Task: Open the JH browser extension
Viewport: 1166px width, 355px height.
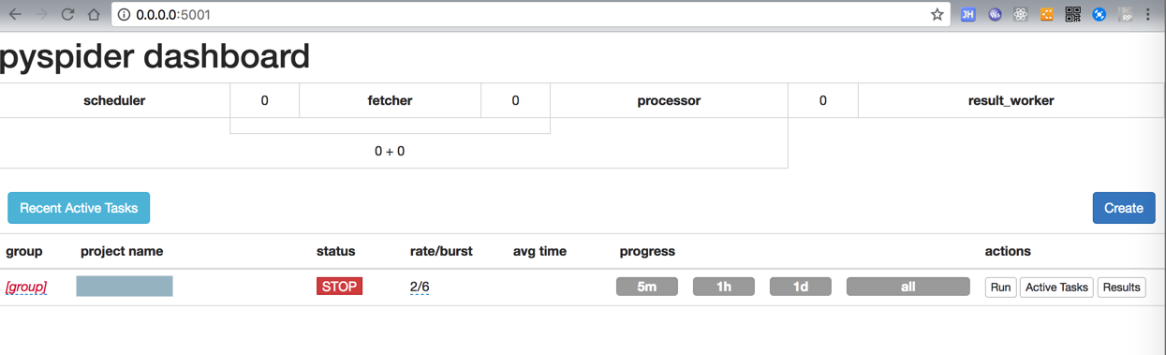Action: click(x=968, y=14)
